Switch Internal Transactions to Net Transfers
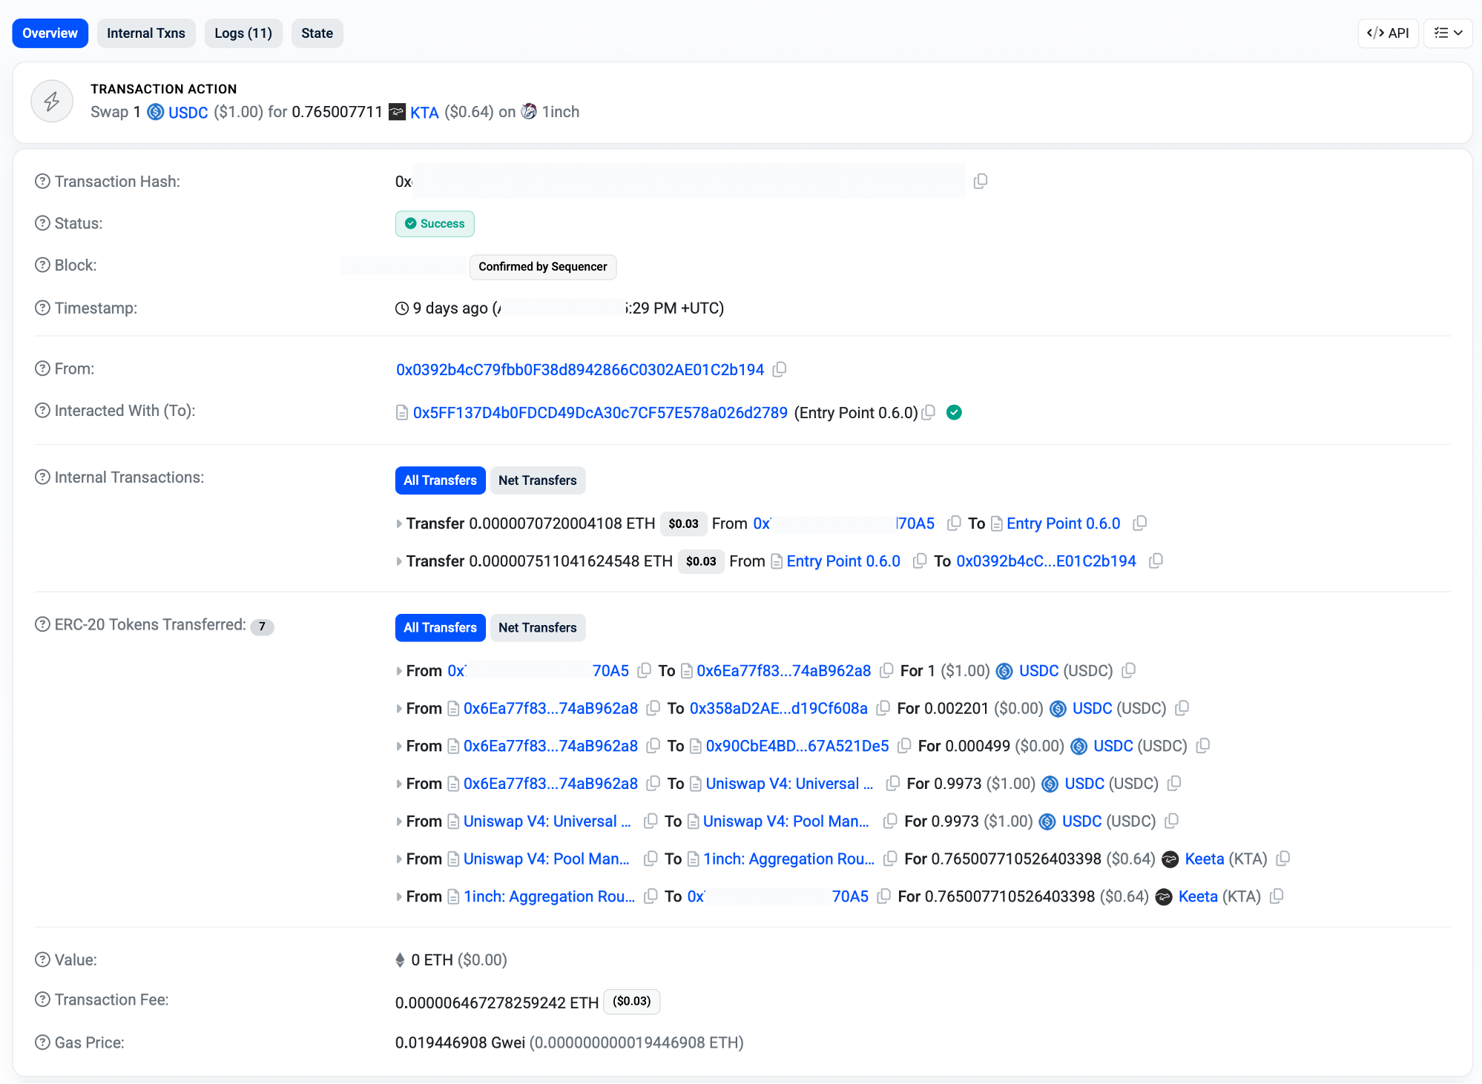 pos(537,480)
